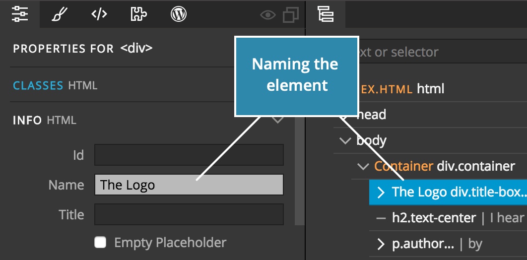The width and height of the screenshot is (527, 260).
Task: Expand The Logo div.title-box node
Action: 381,193
